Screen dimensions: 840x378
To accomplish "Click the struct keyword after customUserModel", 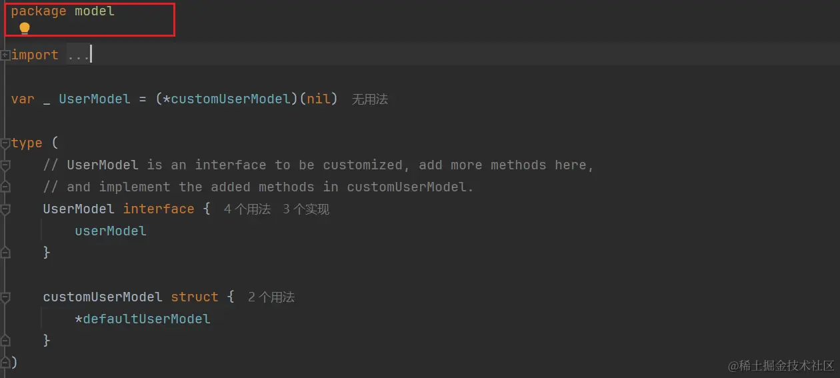I will [195, 297].
